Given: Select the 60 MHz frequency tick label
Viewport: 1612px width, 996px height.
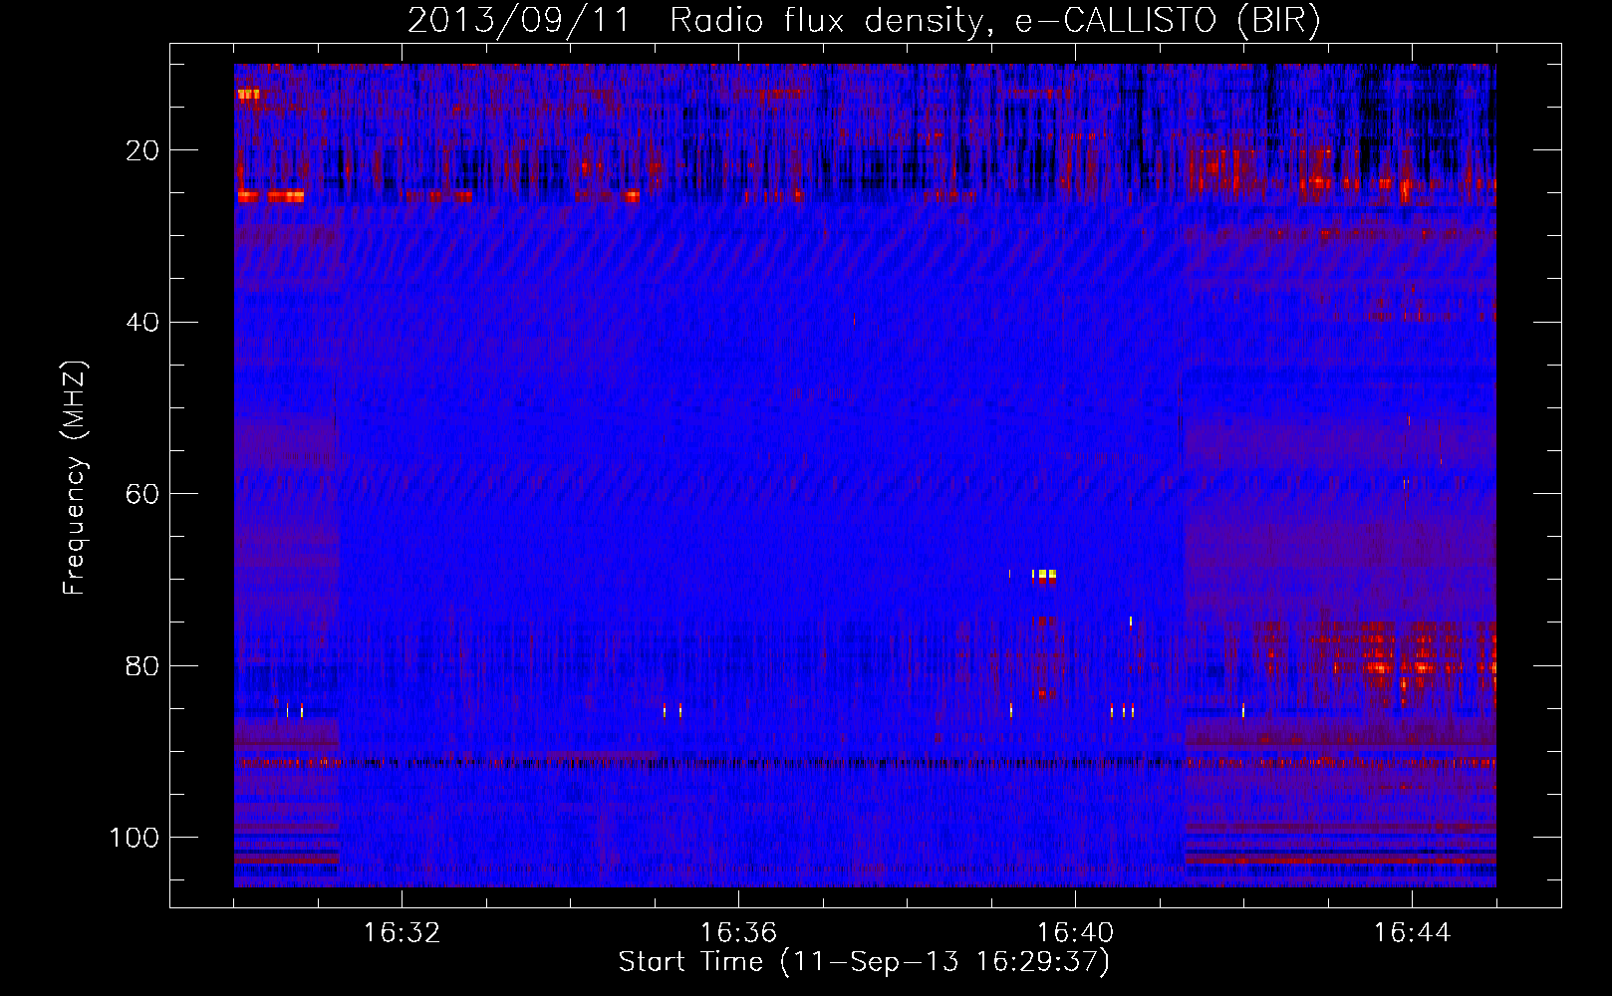Looking at the screenshot, I should [142, 494].
